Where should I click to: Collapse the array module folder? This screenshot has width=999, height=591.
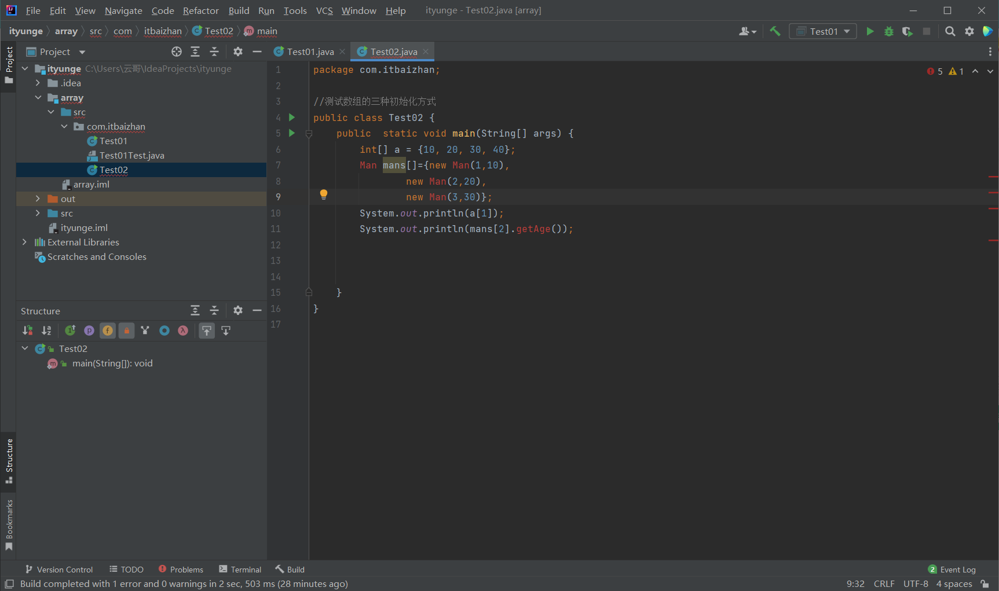38,97
